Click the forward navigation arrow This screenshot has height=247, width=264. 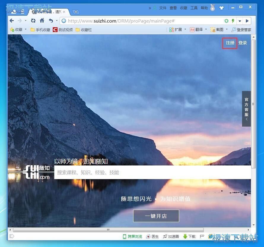(20, 21)
